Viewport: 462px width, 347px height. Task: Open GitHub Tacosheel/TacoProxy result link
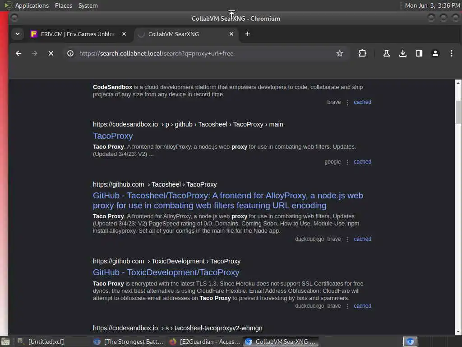pos(228,201)
